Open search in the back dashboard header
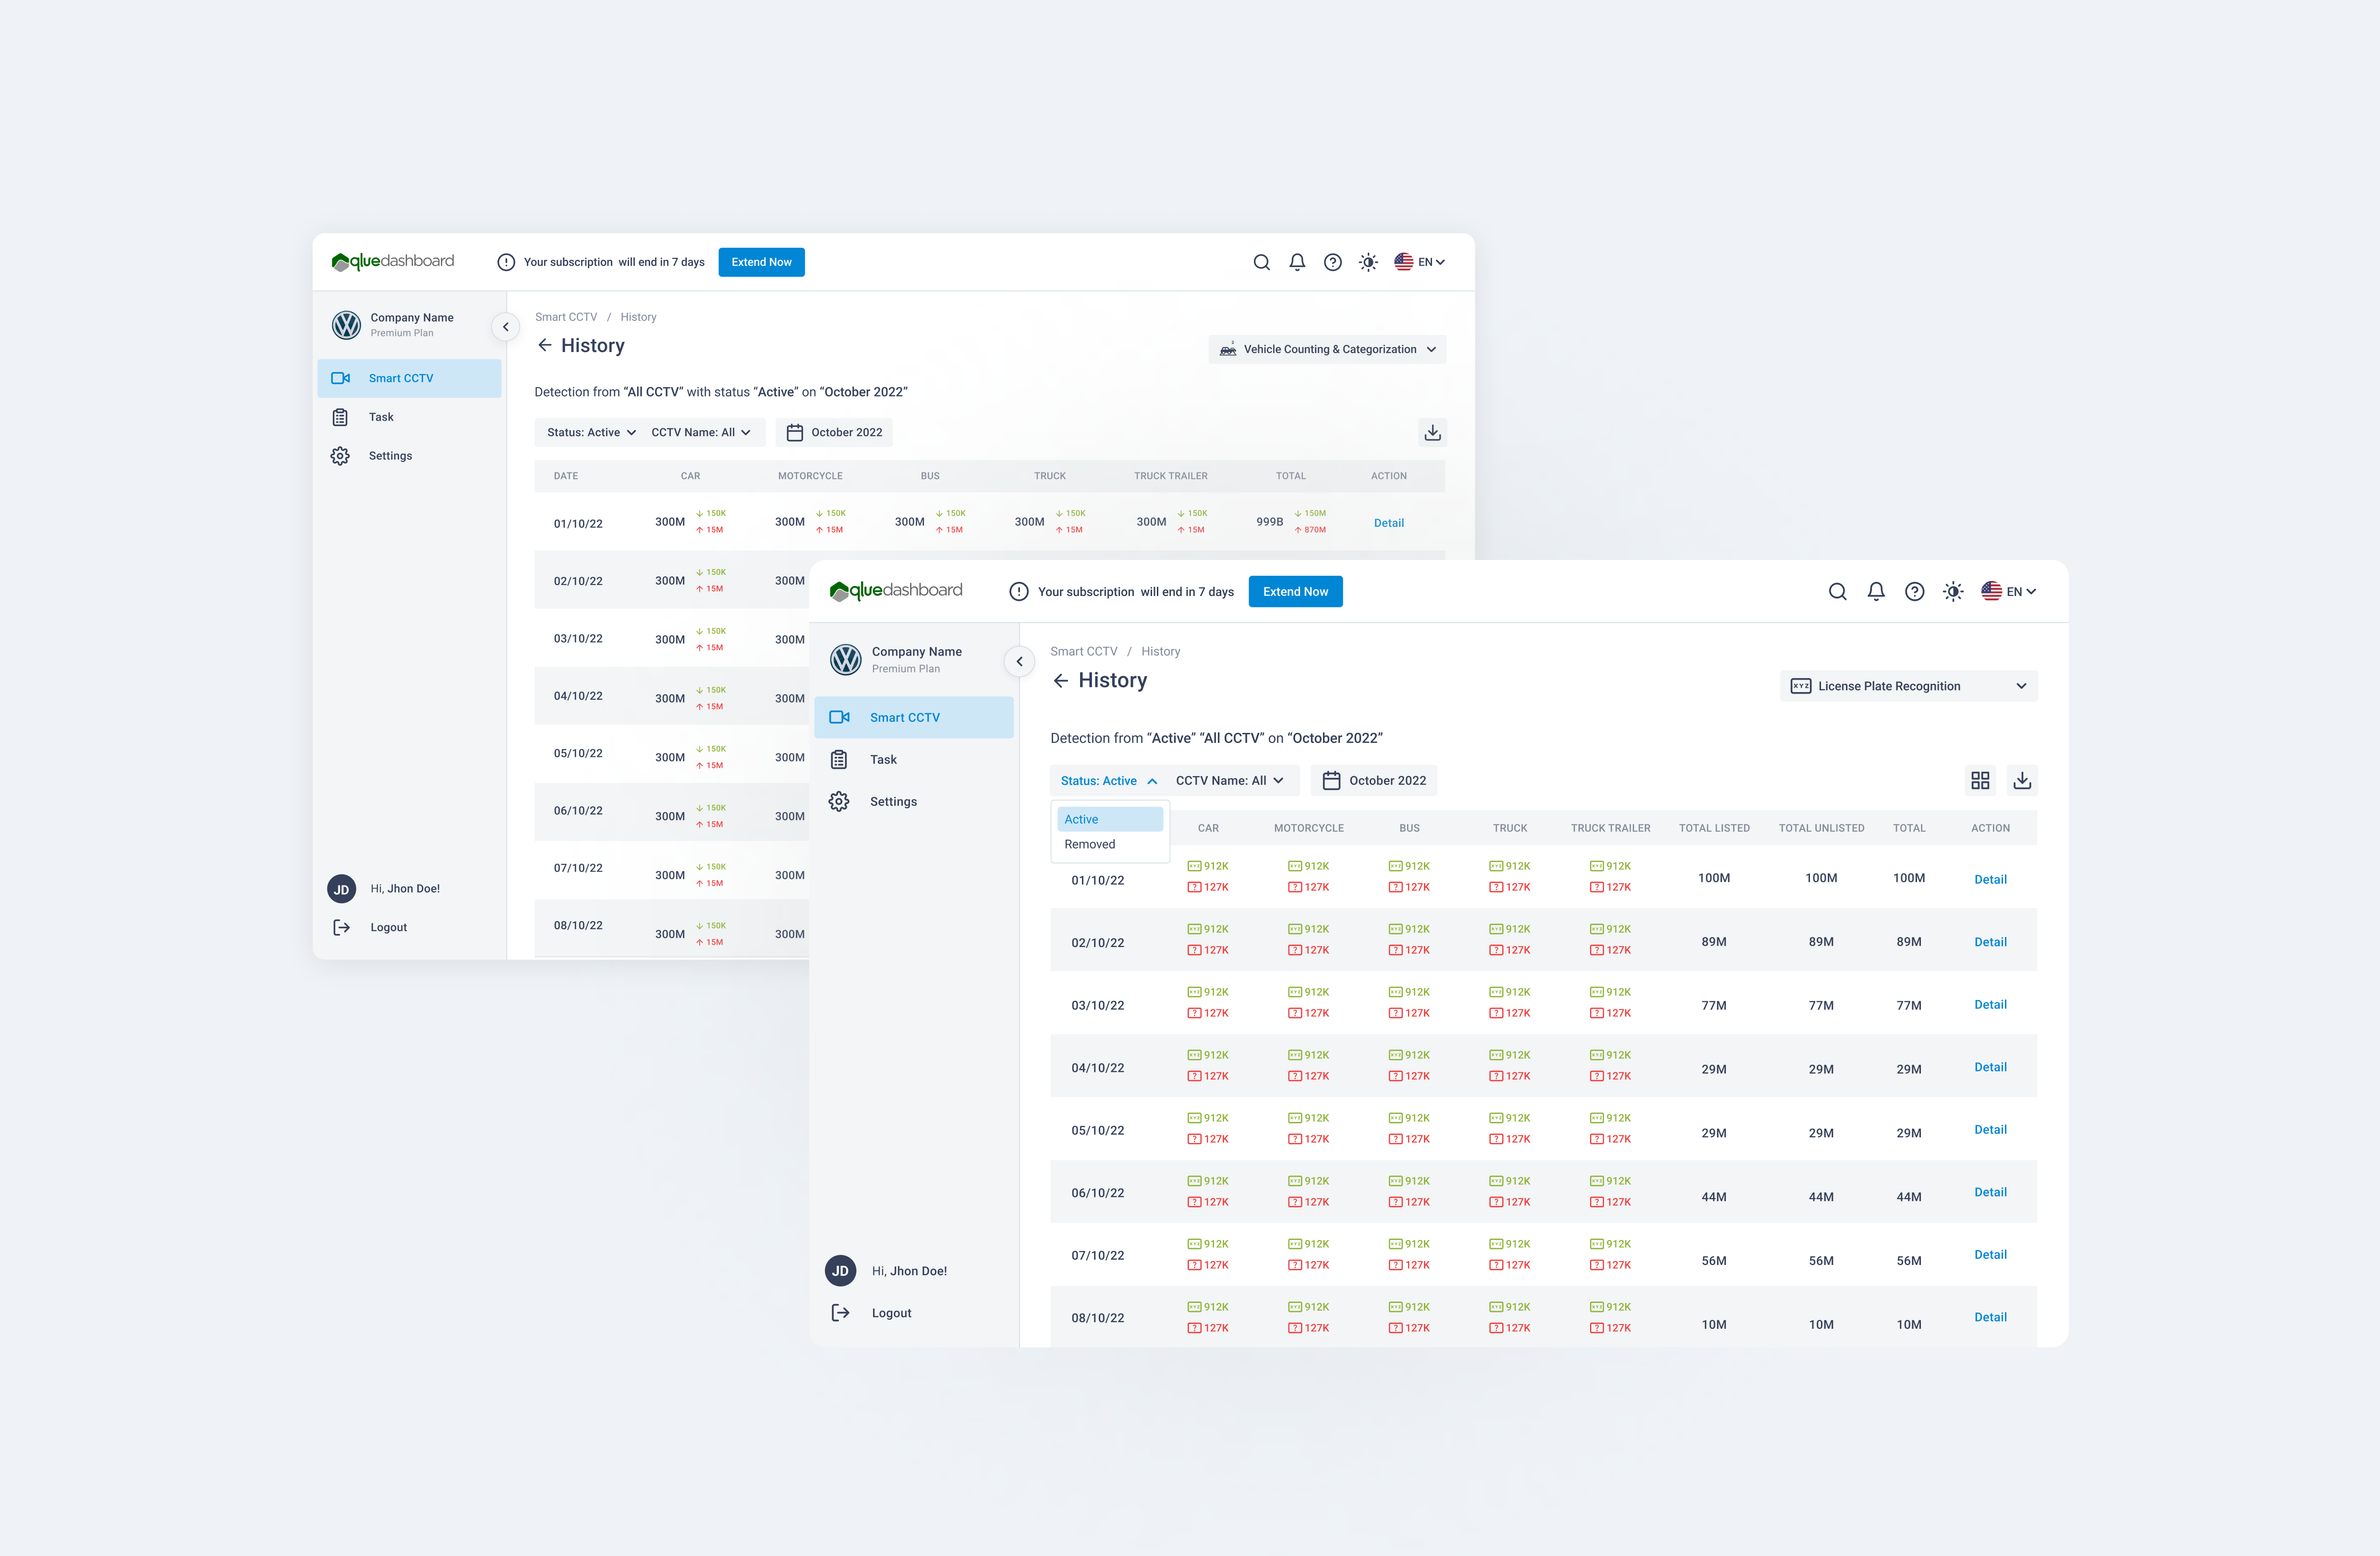The width and height of the screenshot is (2380, 1556). 1261,262
